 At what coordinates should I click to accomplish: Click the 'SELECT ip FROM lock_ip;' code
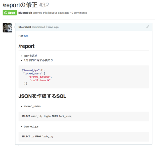pyautogui.click(x=37, y=136)
